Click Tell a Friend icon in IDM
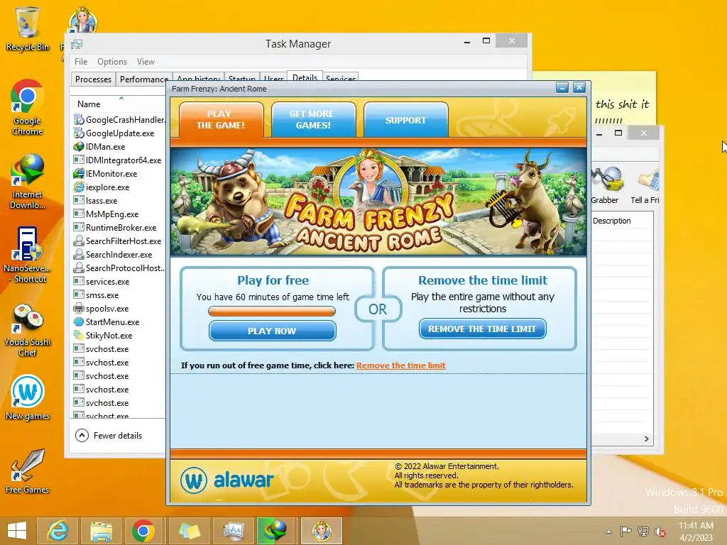 click(x=645, y=185)
